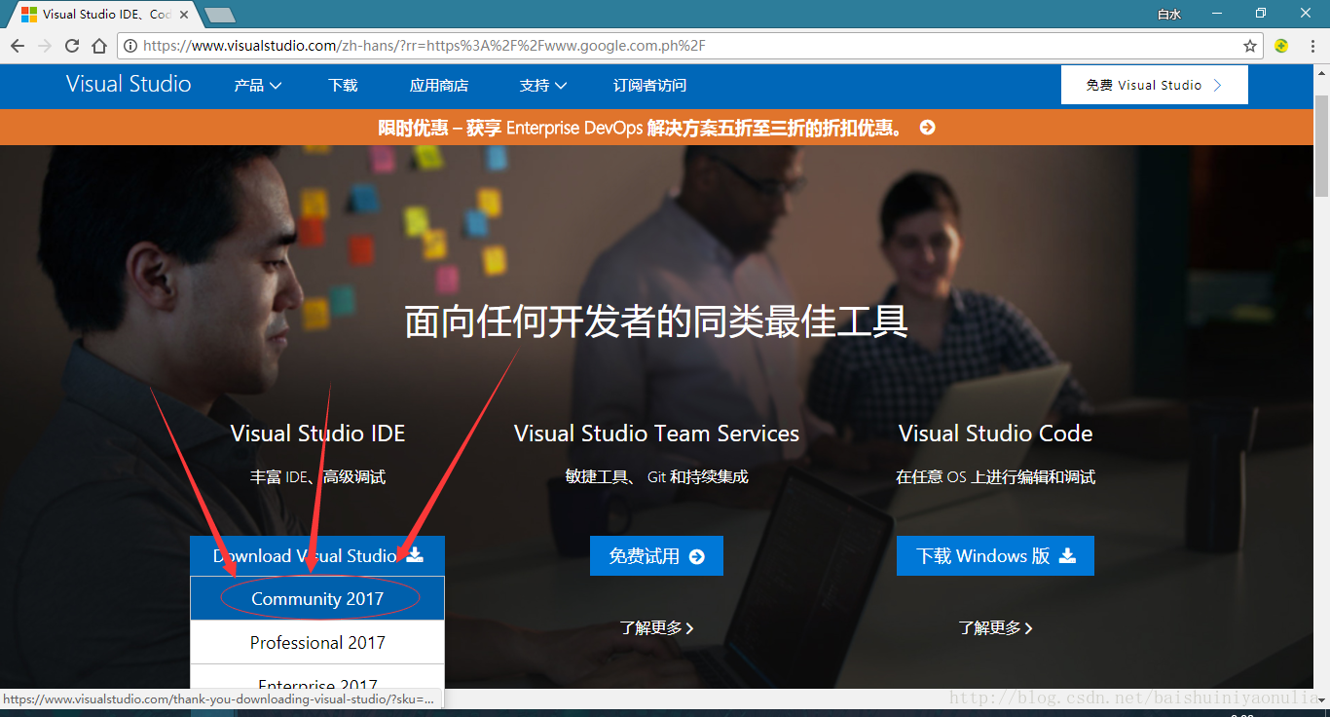Click the Visual Studio IDE heading
This screenshot has width=1330, height=717.
coord(317,434)
